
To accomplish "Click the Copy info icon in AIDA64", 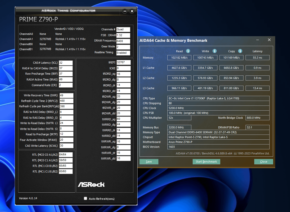I will point(240,51).
